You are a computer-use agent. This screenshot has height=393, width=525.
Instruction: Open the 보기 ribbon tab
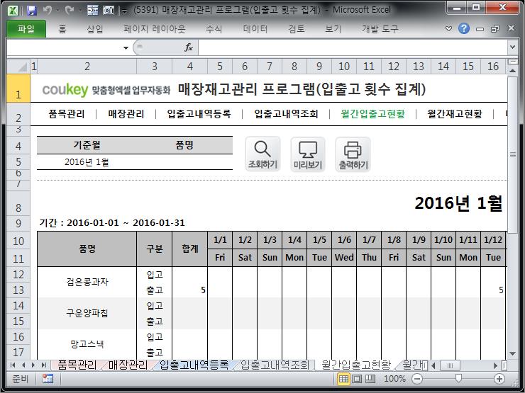point(333,29)
